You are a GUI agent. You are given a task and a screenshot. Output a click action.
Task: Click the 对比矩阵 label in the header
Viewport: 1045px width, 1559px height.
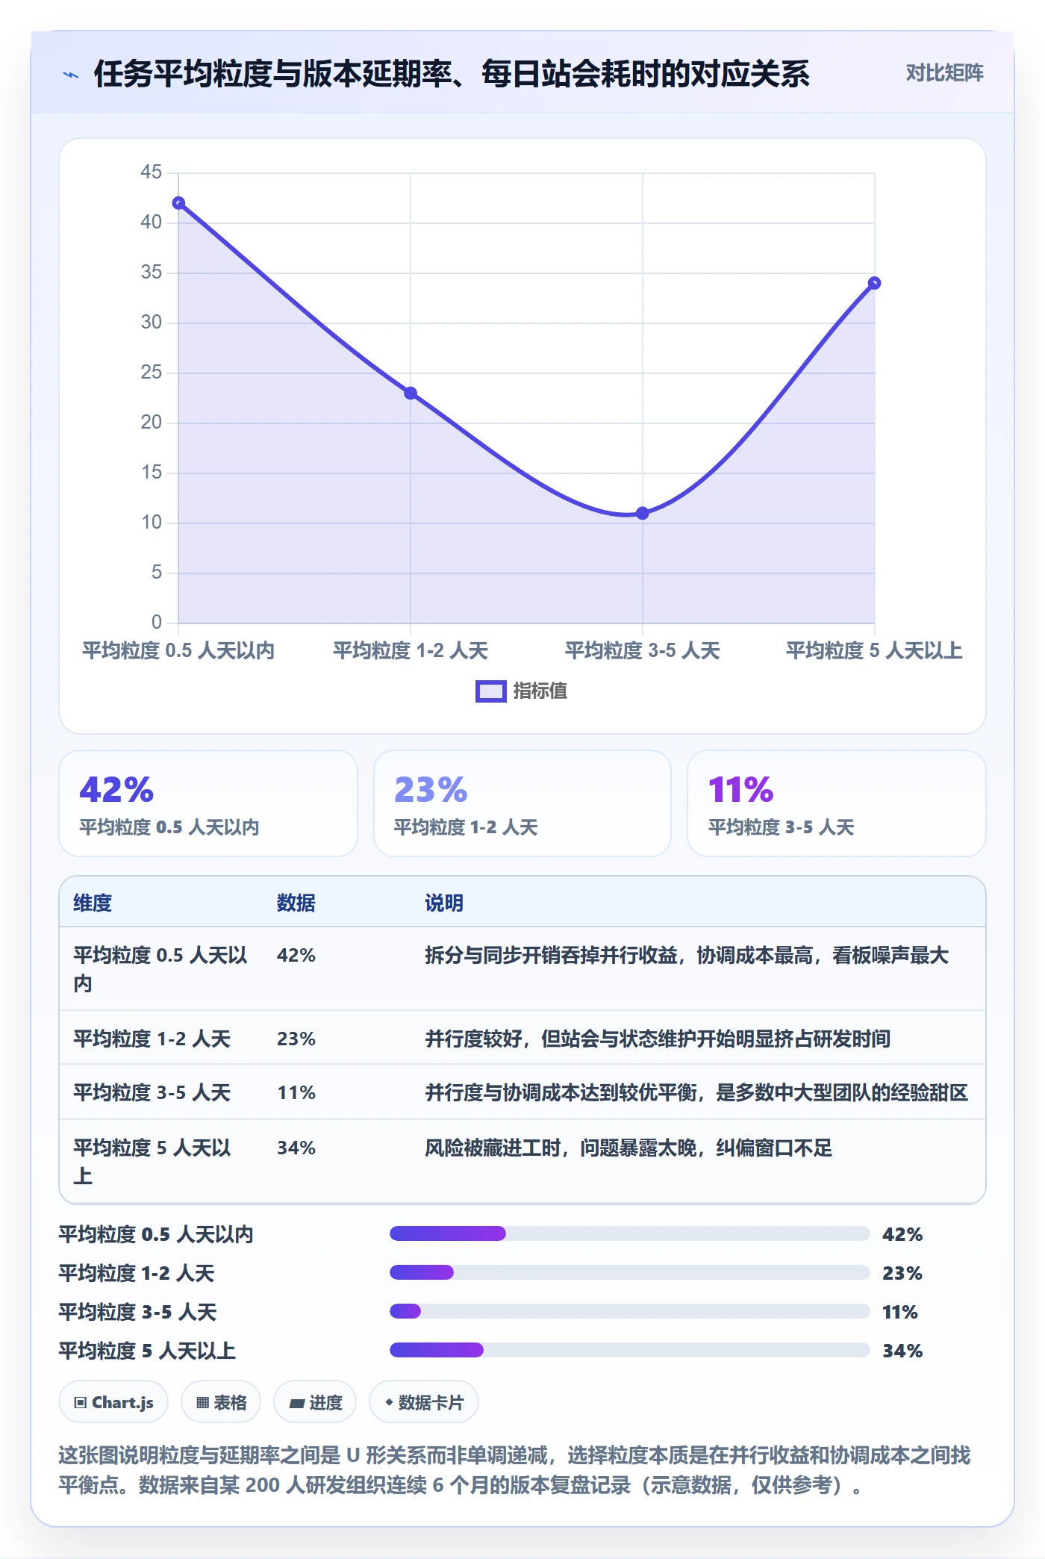point(944,73)
